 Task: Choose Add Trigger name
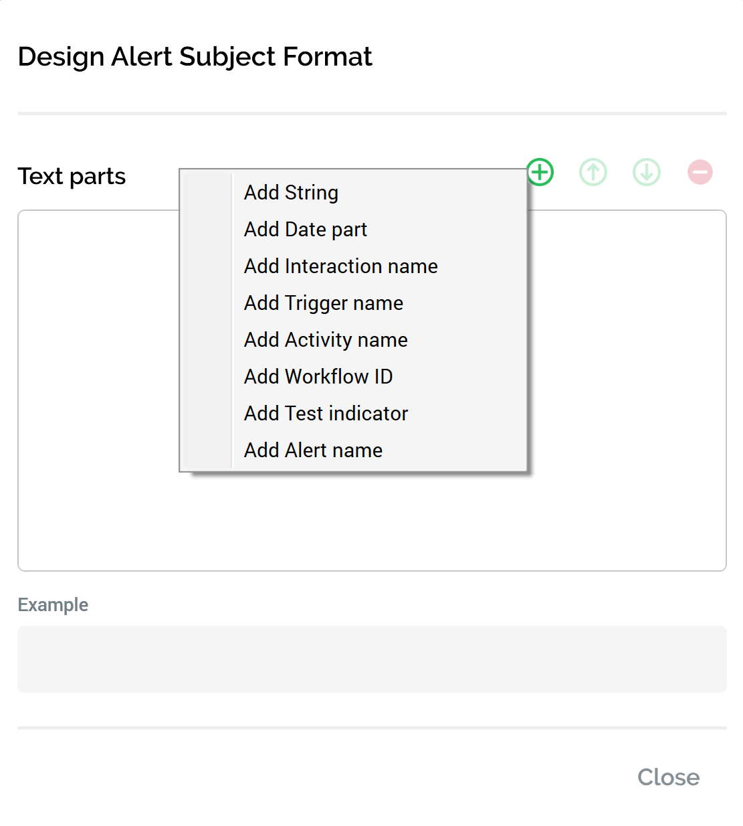[324, 303]
